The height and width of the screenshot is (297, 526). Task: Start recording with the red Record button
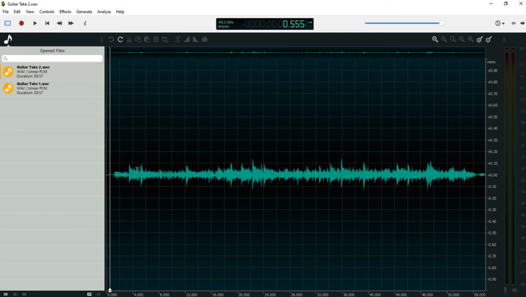(22, 23)
